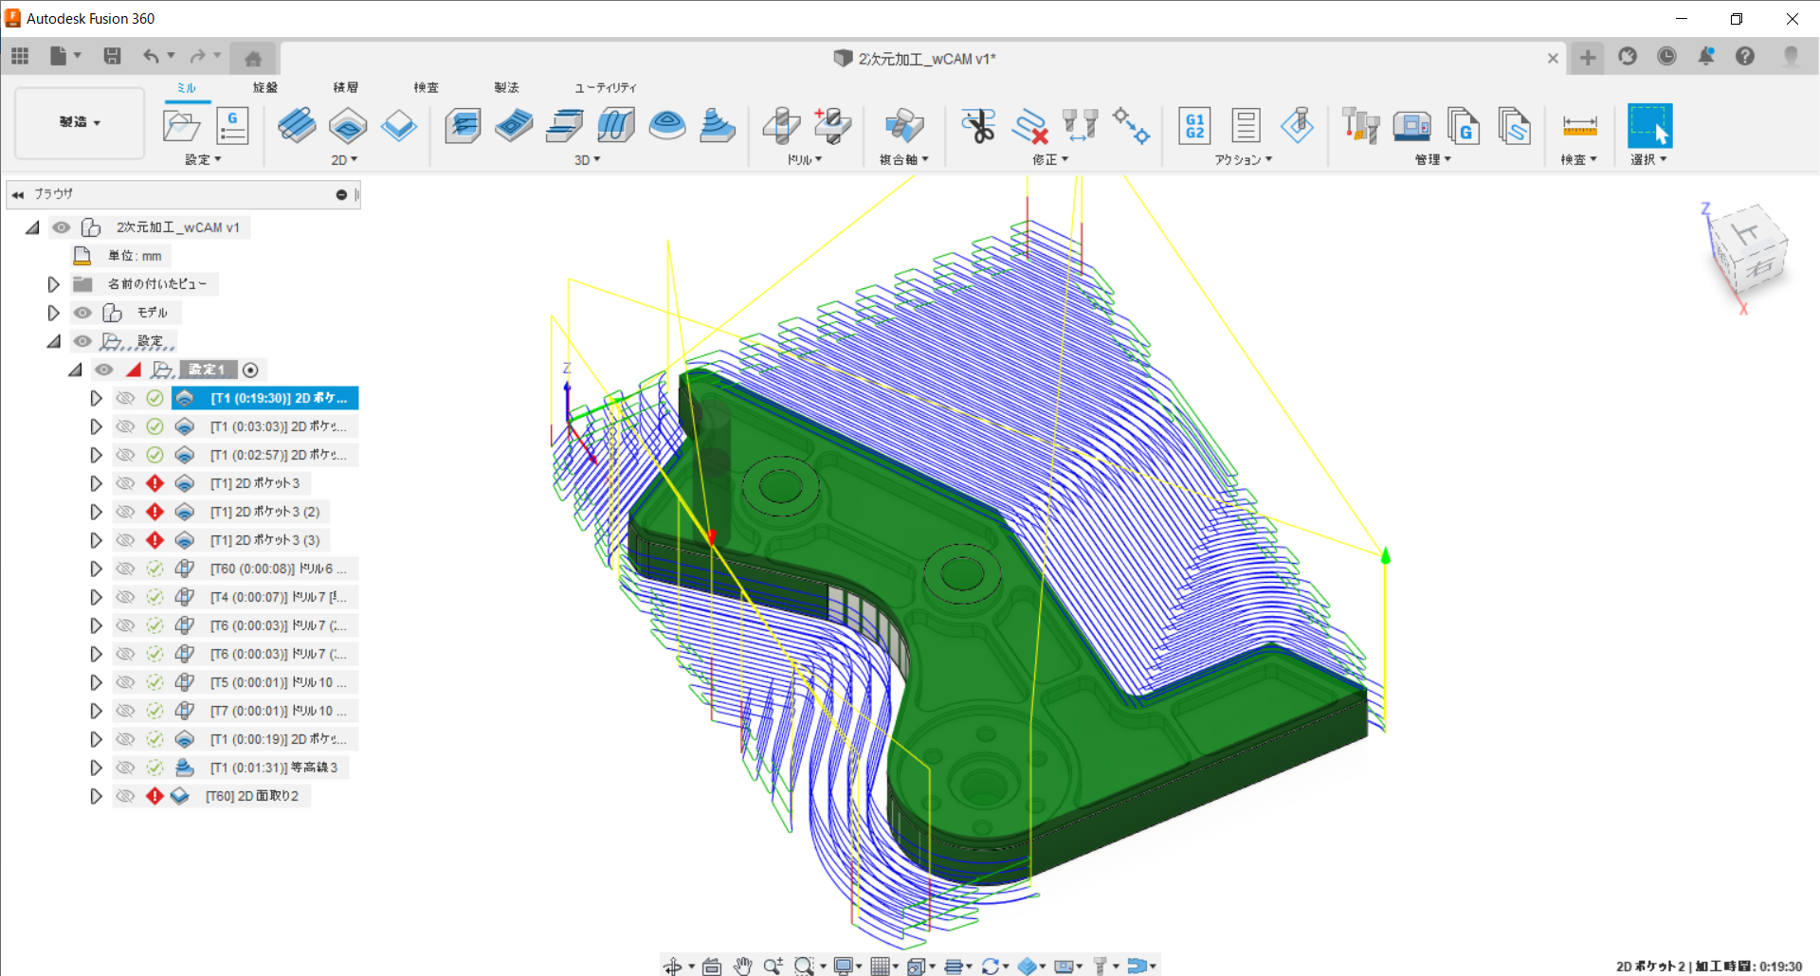Switch to the 旋盤 tab

265,87
